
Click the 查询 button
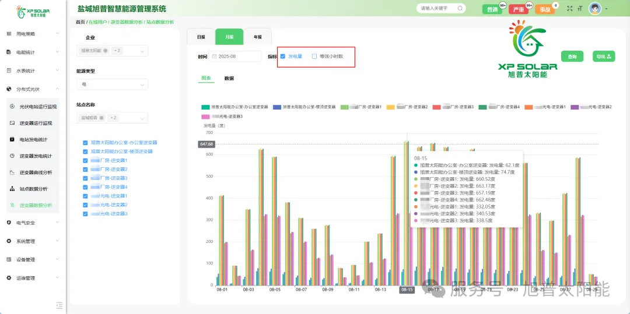572,57
